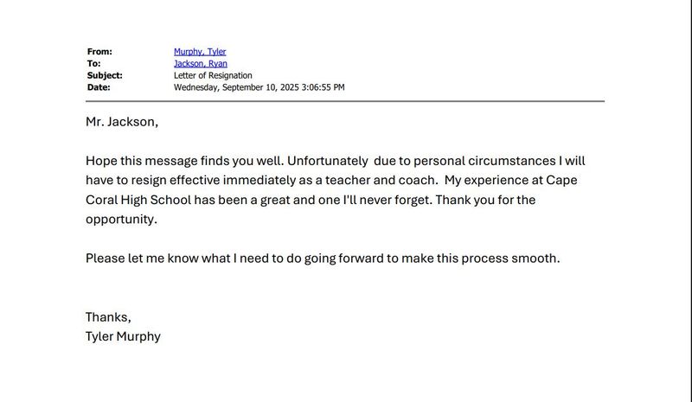Click the word "opportunity." in the body

[121, 219]
